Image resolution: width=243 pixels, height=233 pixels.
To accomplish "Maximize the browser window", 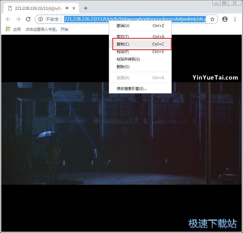I will [x=224, y=3].
